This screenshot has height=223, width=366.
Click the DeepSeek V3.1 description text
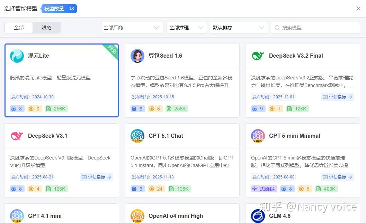click(60, 162)
